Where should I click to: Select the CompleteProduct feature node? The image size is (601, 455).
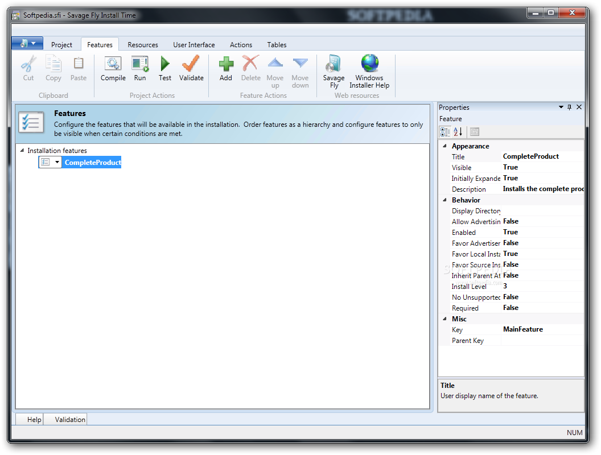[92, 163]
